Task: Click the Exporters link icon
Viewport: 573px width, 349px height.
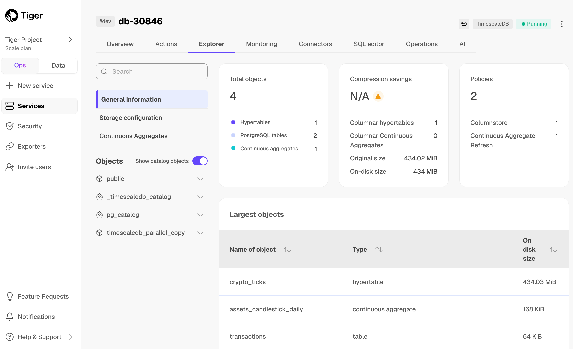Action: [x=10, y=146]
